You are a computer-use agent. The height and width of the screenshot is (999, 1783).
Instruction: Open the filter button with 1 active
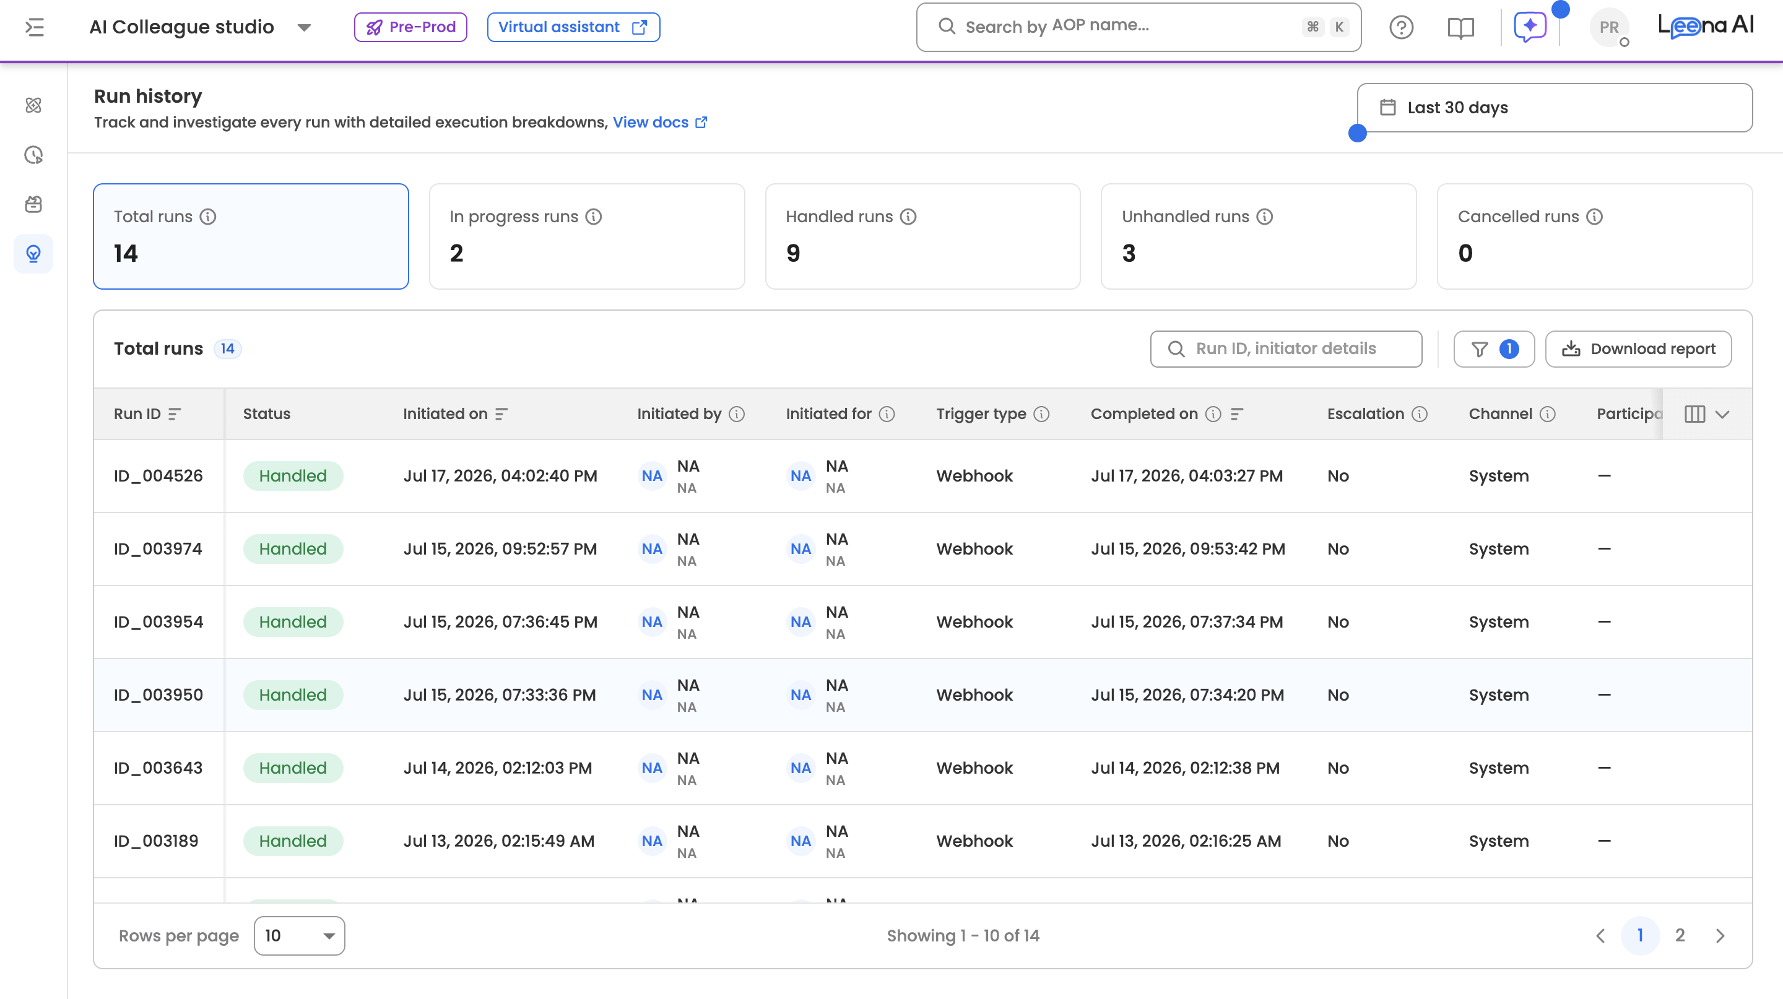pos(1495,348)
